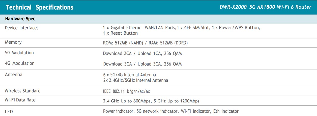Screen dimensions: 317x116
Task: Select the Wireless Standard label
Action: pos(22,91)
